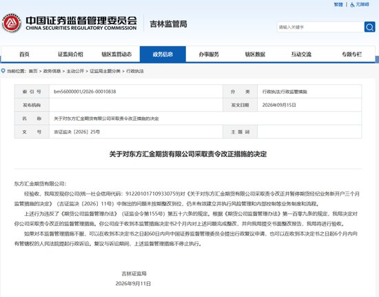Image resolution: width=379 pixels, height=297 pixels.
Task: Click the 主题词 label cell
Action: [x=240, y=132]
